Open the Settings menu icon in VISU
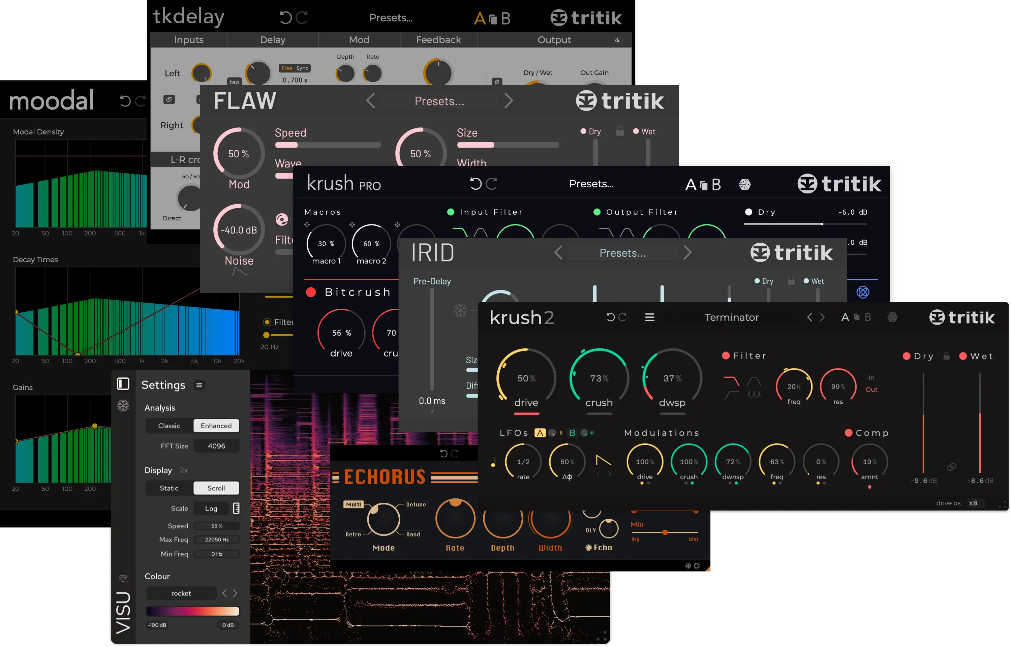This screenshot has width=1011, height=647. pos(199,385)
